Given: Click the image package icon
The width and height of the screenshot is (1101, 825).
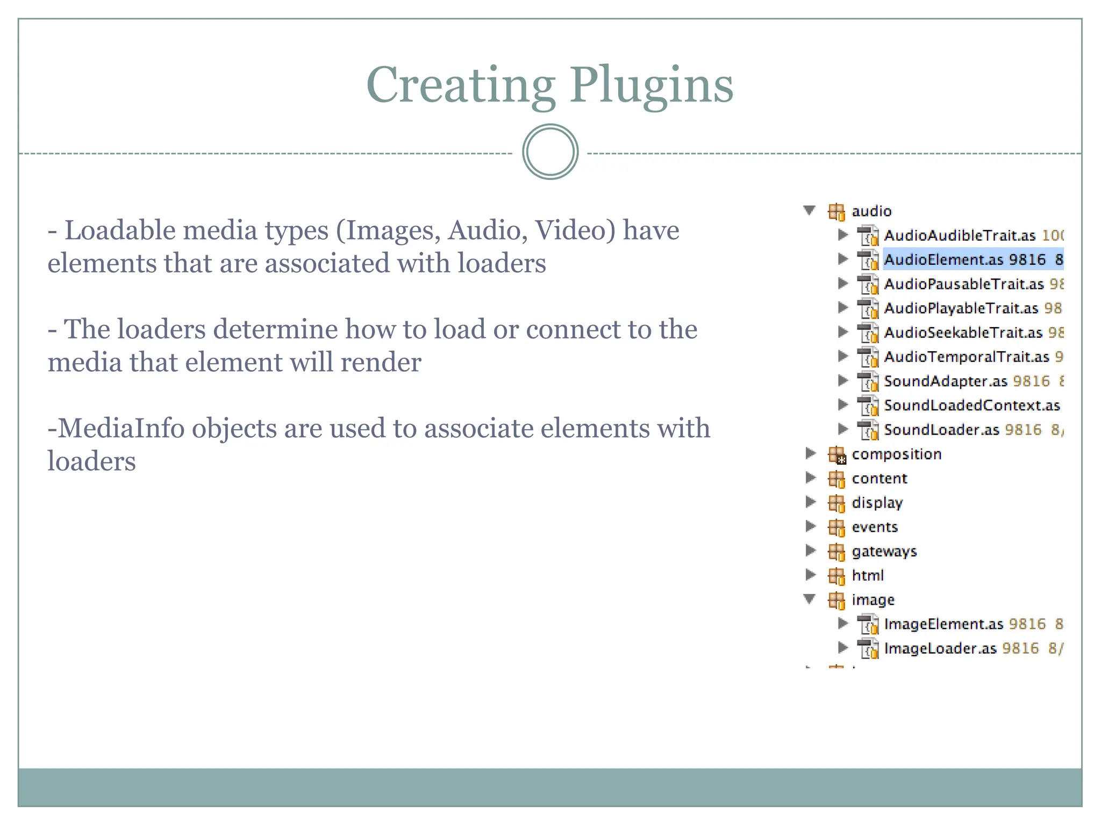Looking at the screenshot, I should coord(837,600).
